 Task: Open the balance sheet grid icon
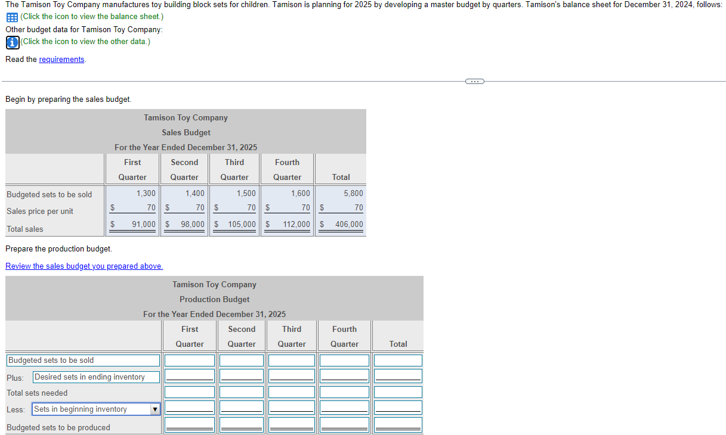click(11, 17)
